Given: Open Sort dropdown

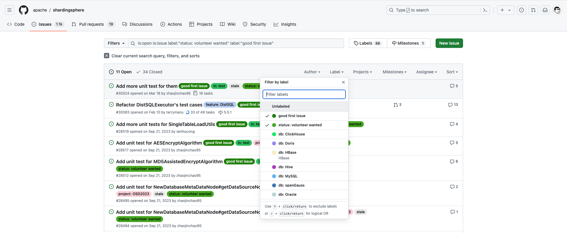Looking at the screenshot, I should [x=452, y=72].
